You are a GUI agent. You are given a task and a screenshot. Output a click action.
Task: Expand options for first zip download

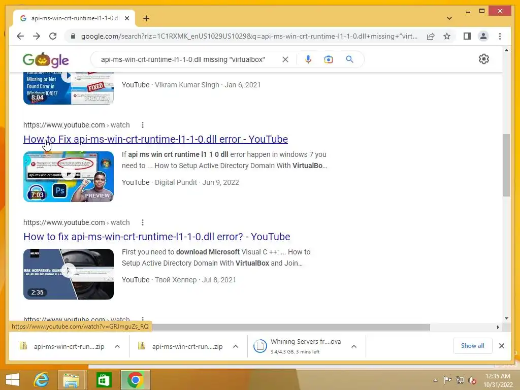click(x=117, y=346)
